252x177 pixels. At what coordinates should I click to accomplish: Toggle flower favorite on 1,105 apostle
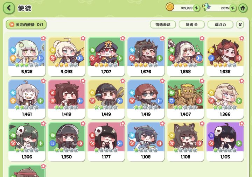pyautogui.click(x=241, y=123)
